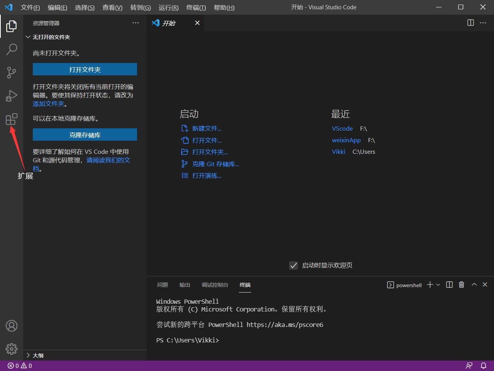Screen dimensions: 494x371
Task: Select the Run and Debug icon
Action: (11, 96)
